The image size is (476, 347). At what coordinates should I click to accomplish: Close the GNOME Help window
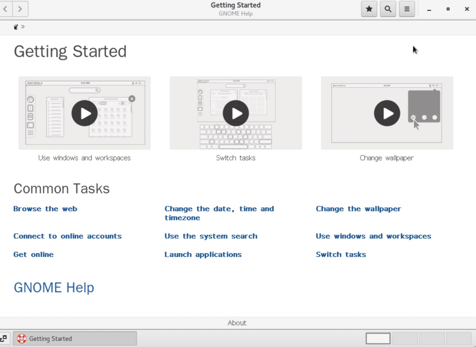coord(467,9)
